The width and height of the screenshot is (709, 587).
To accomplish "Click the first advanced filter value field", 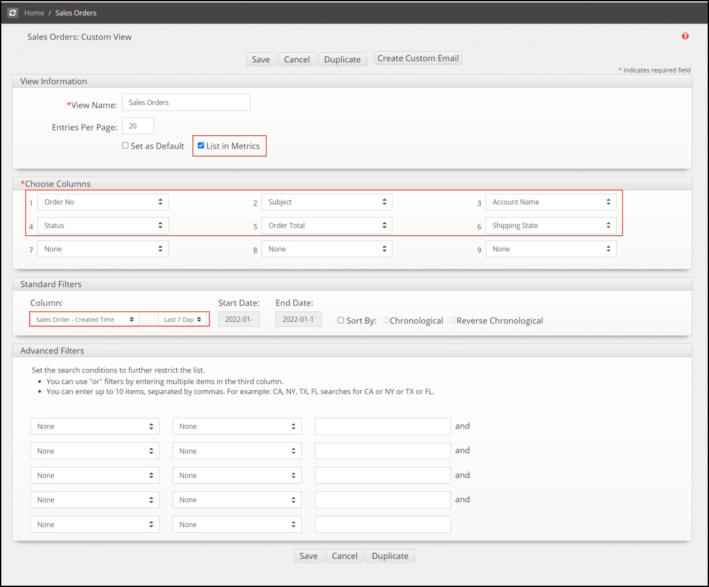I will [x=382, y=427].
